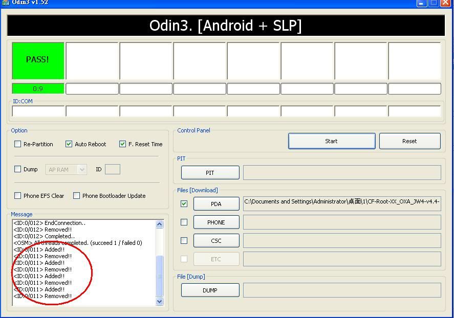Toggle the F. Reset Time checkbox
Viewport: 454px width, 318px height.
[122, 144]
